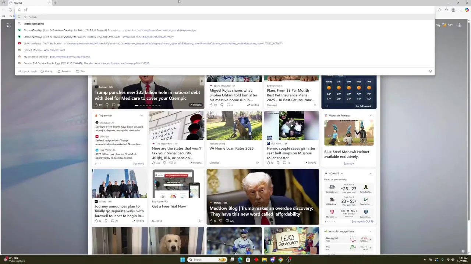
Task: Open the Video analytics YouTube Studio suggestion
Action: tap(224, 43)
